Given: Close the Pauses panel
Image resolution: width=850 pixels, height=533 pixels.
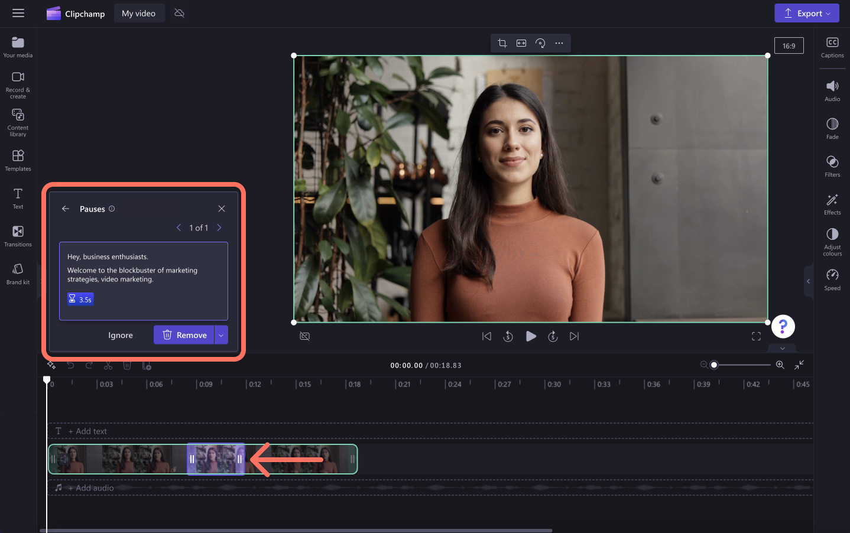Looking at the screenshot, I should click(222, 209).
